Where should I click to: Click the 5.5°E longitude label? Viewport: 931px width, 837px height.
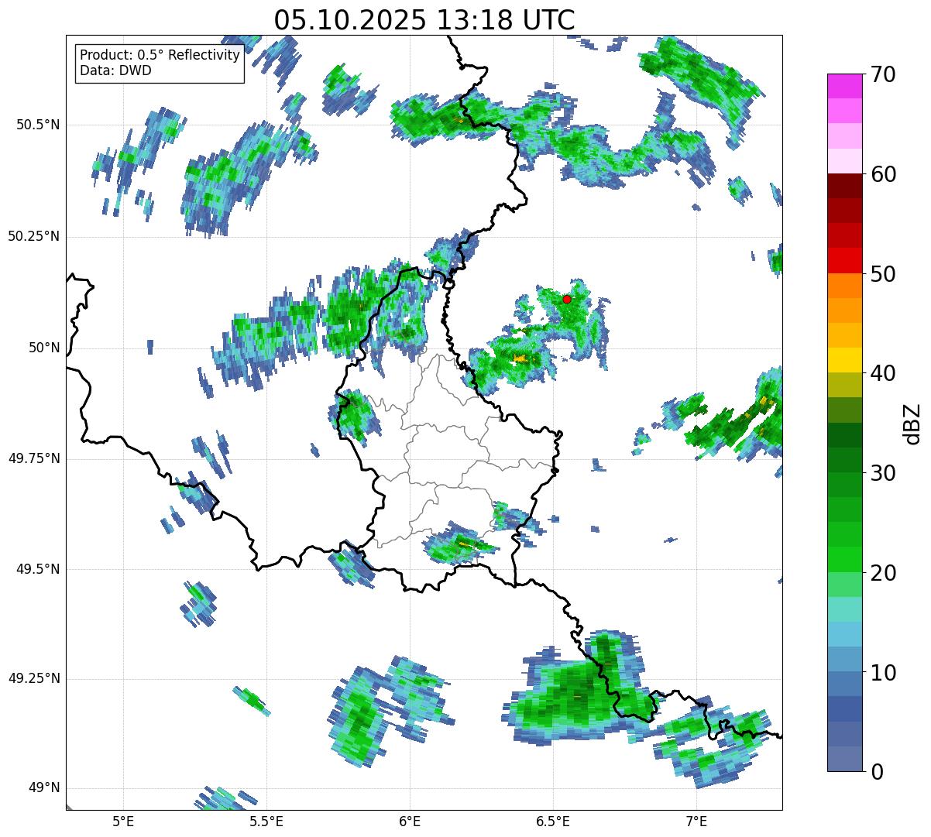[266, 821]
